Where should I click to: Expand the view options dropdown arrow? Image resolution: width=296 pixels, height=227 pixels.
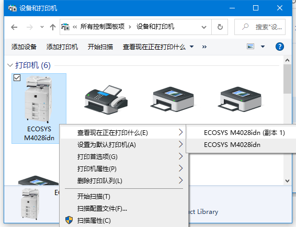[263, 47]
